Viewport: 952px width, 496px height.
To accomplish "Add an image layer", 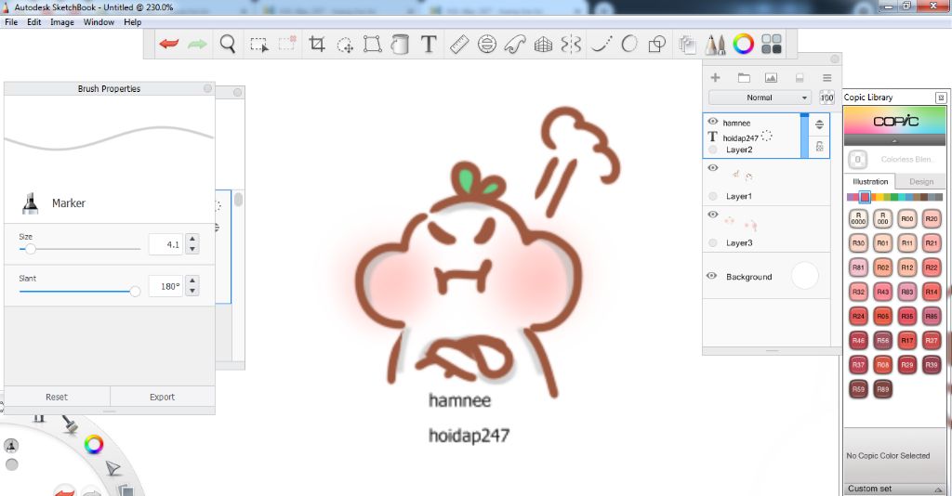I will (771, 78).
